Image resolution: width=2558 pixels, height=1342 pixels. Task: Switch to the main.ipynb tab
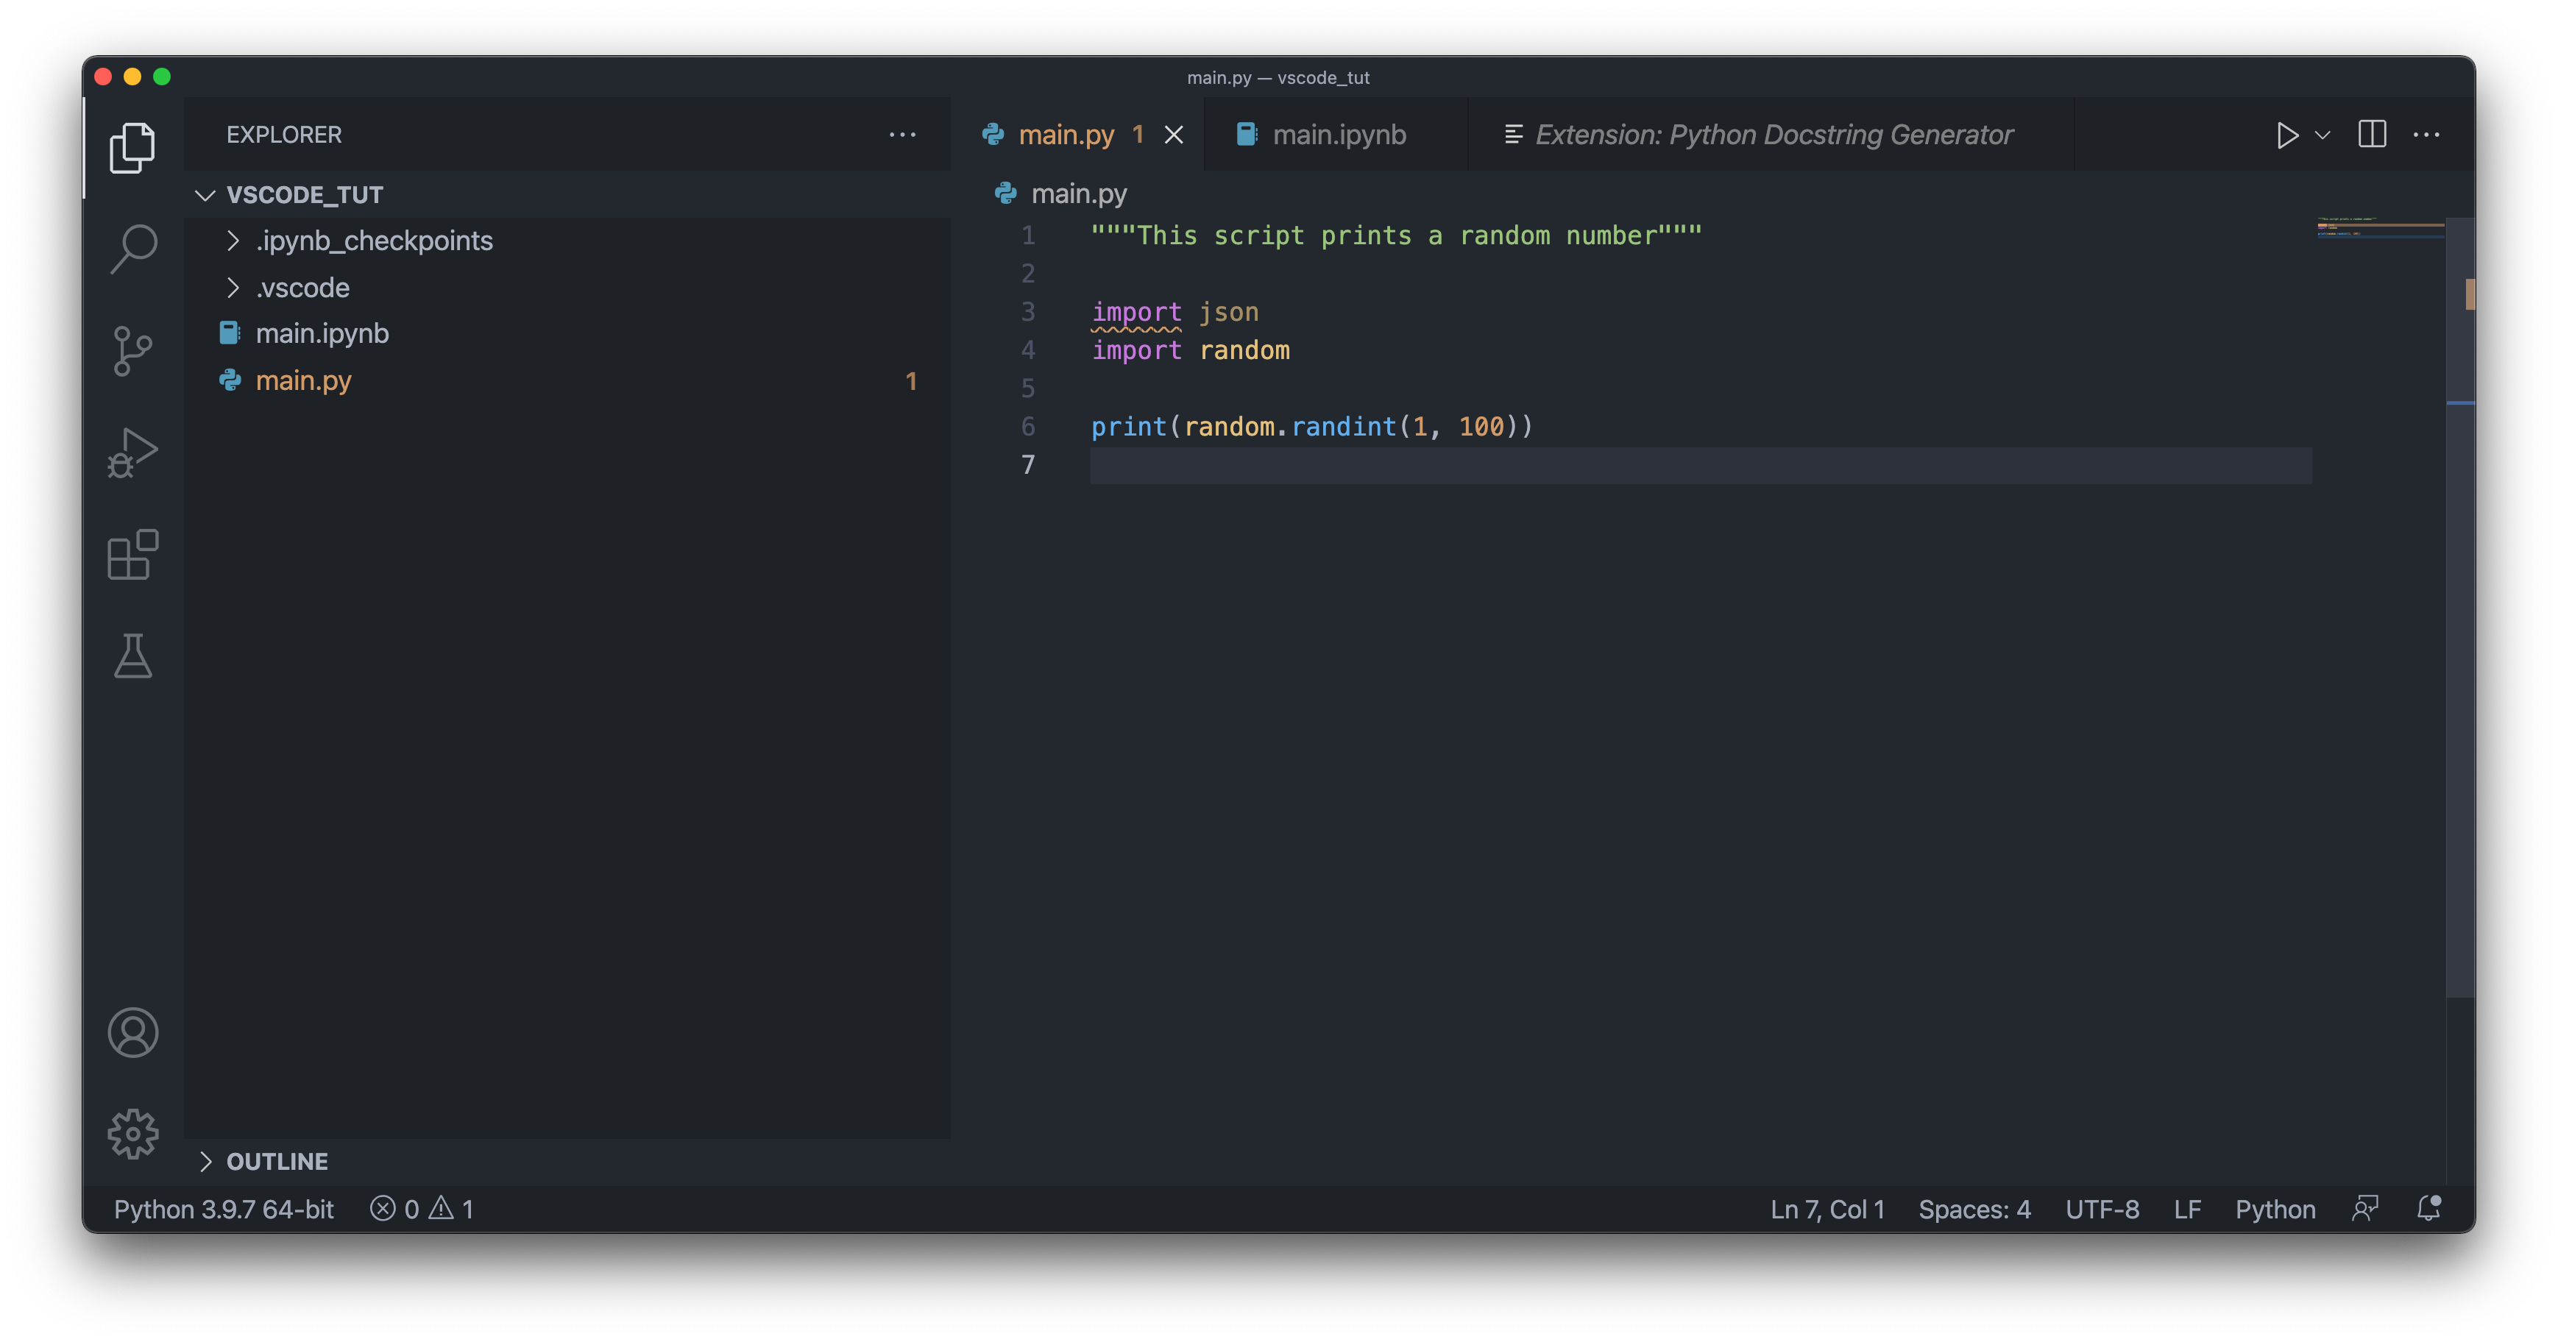1338,135
